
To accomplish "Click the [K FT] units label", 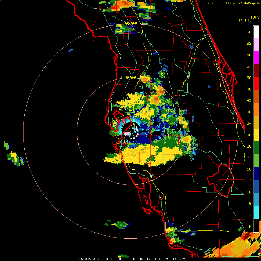I will tap(245, 20).
